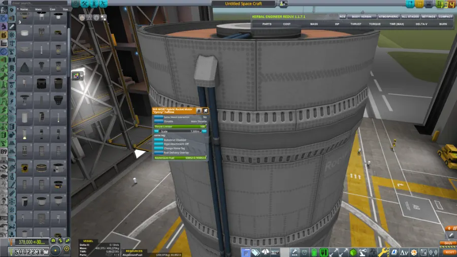
Task: Open the B9 parts category icon
Action: click(4, 151)
